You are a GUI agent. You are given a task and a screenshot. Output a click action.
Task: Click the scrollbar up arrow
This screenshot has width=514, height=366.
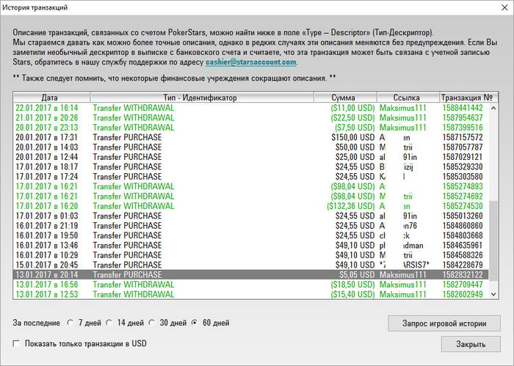pos(493,108)
